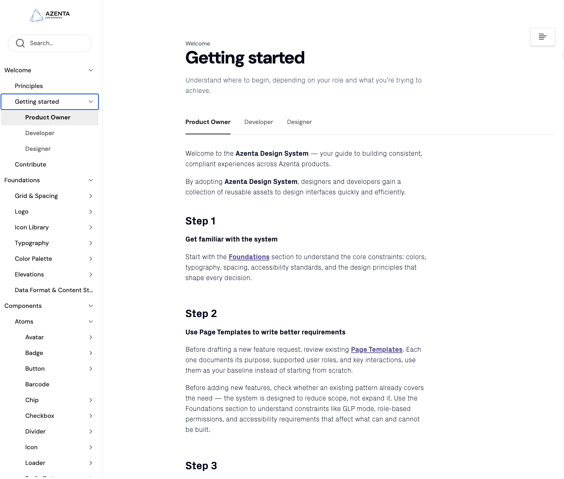The height and width of the screenshot is (479, 564).
Task: Expand the Avatar component arrow
Action: (91, 337)
